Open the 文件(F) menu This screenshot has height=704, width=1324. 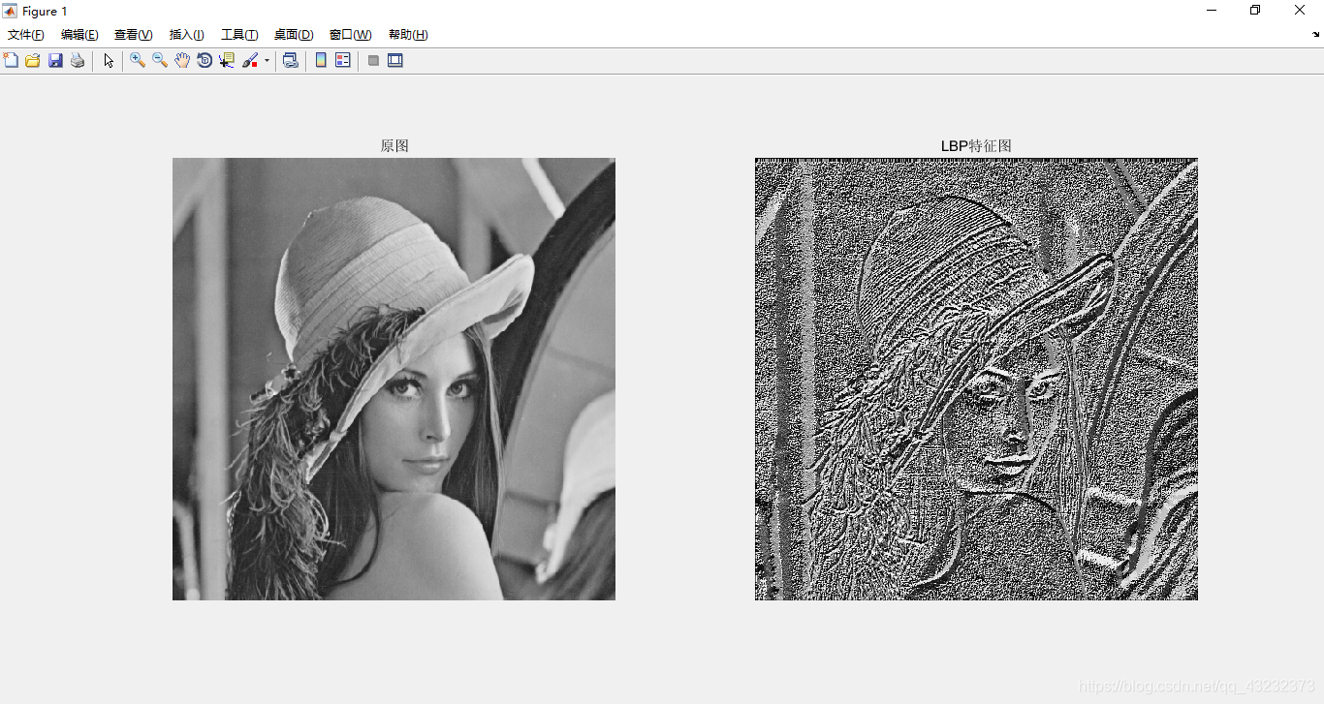[26, 35]
